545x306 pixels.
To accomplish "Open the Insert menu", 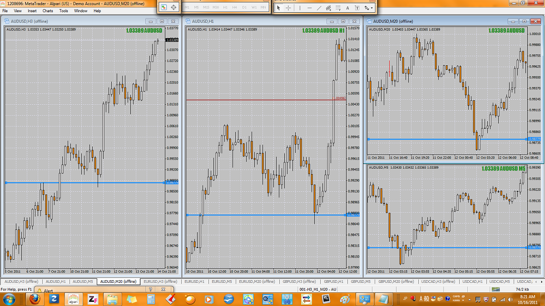I will (32, 10).
